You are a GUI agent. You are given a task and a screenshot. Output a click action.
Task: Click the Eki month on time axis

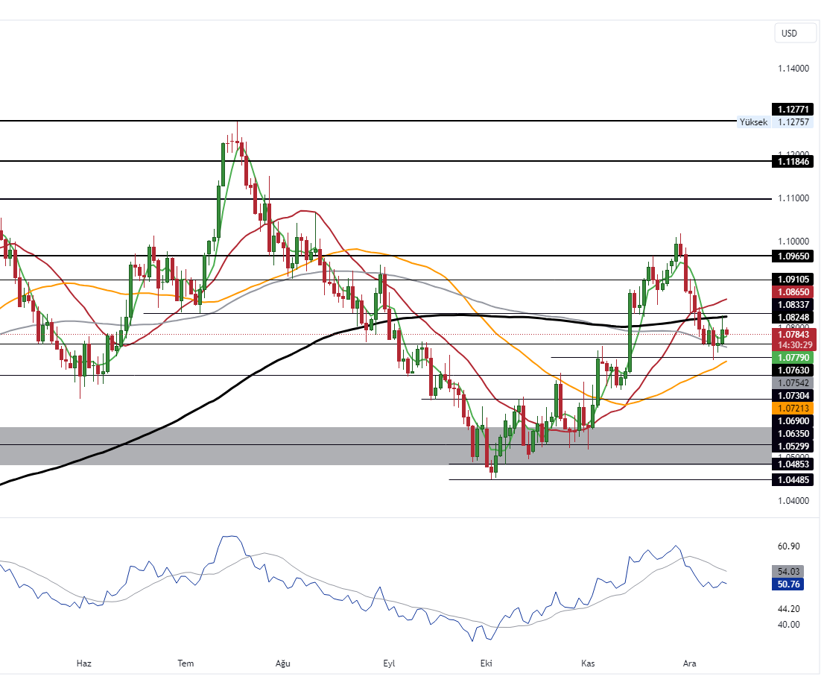point(487,663)
